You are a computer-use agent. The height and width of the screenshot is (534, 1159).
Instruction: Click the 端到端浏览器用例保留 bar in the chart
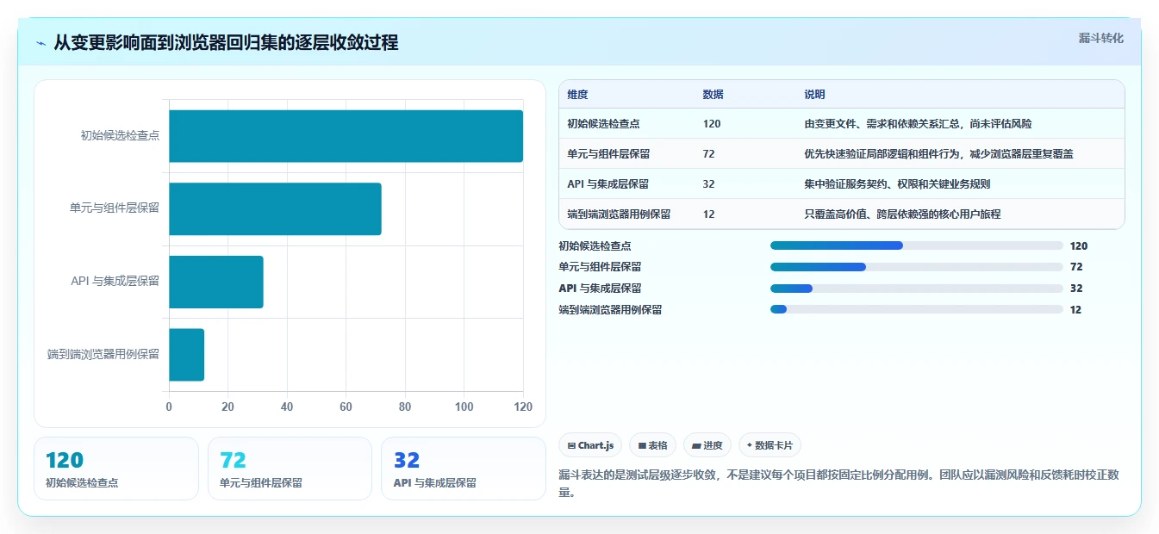point(186,355)
